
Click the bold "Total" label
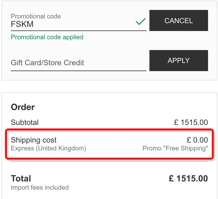point(21,179)
